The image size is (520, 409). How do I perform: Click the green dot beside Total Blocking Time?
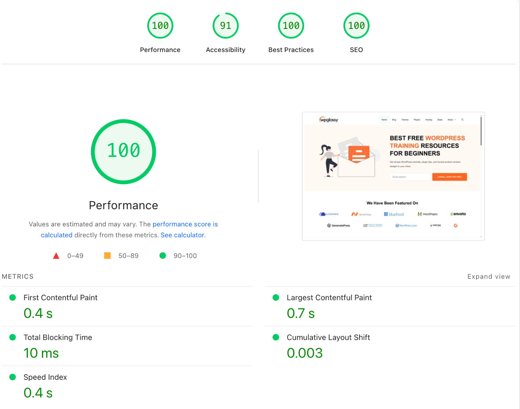pyautogui.click(x=13, y=337)
